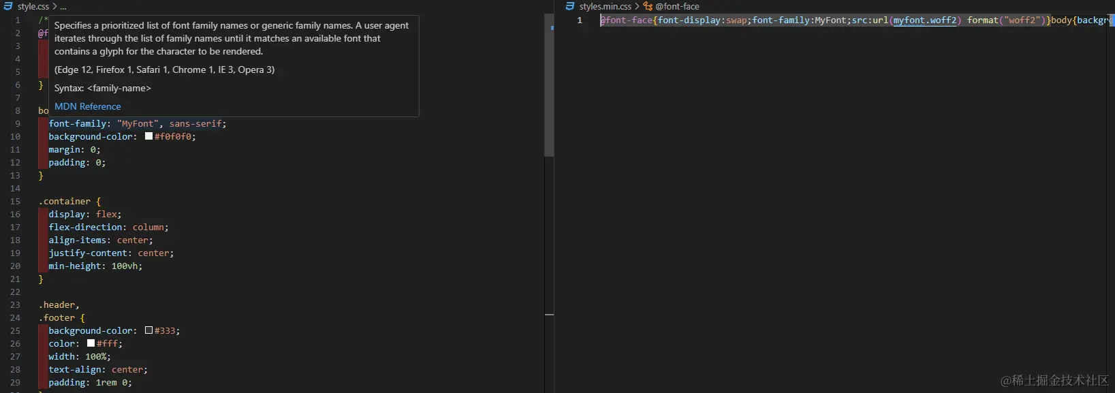Click line number 9 in the left gutter
Viewport: 1115px width, 393px height.
point(18,123)
